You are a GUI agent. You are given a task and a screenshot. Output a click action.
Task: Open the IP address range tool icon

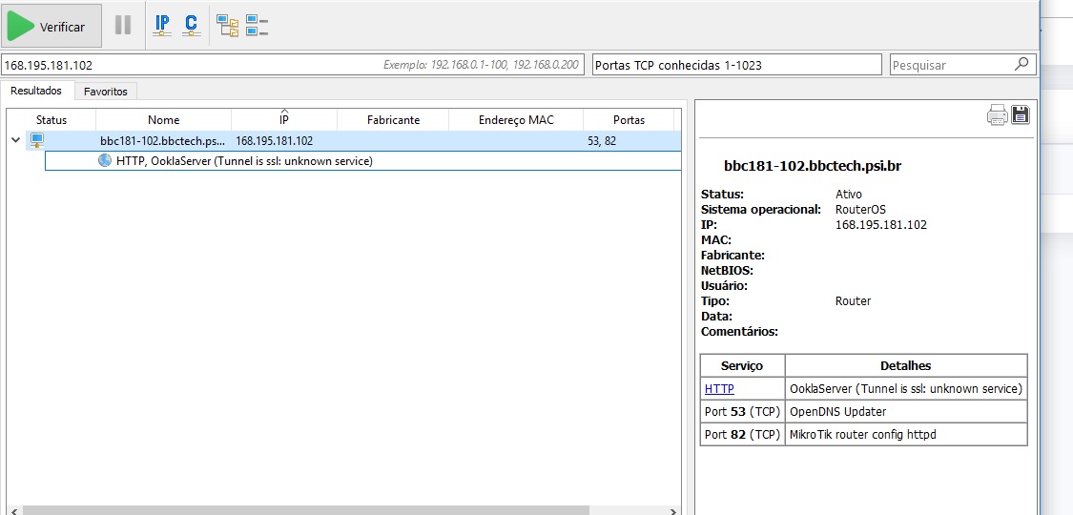tap(162, 26)
